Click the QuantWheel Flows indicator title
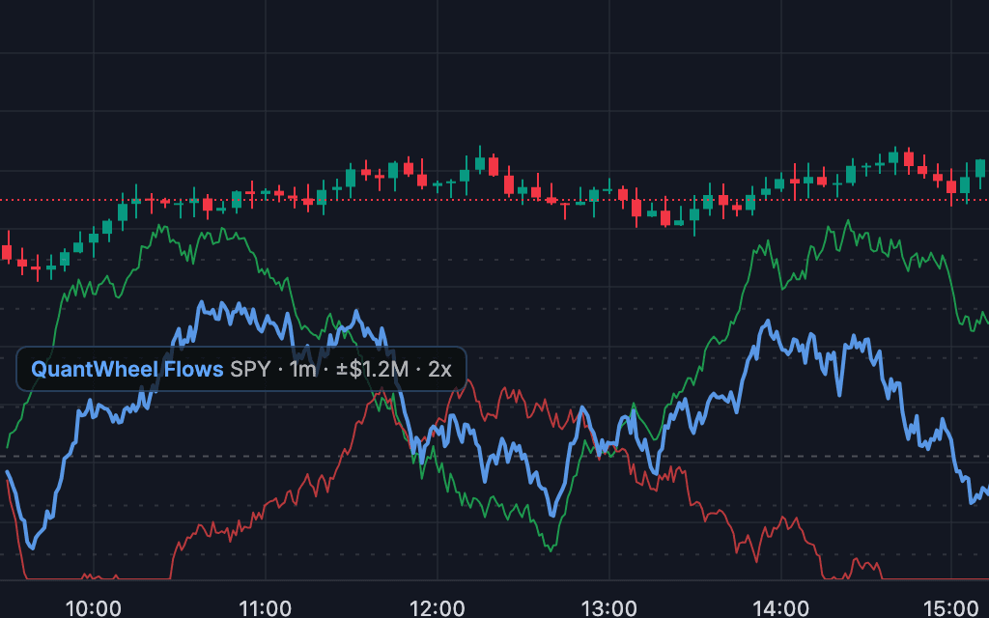 127,369
